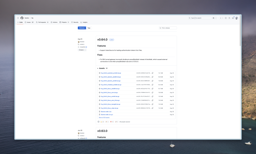Click Show all 20 assets
This screenshot has width=256, height=154.
tap(104, 117)
